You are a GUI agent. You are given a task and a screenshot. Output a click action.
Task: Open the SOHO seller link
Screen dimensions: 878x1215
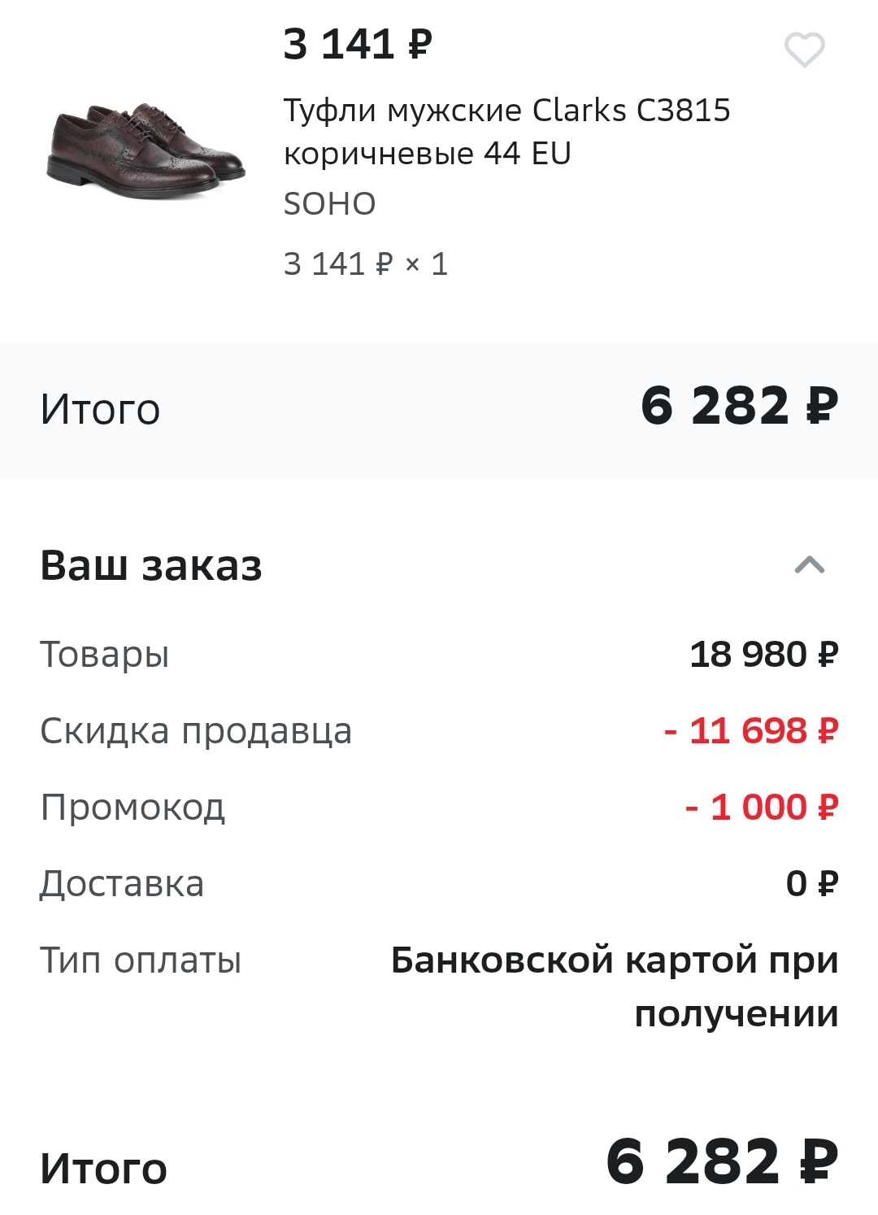pos(329,203)
